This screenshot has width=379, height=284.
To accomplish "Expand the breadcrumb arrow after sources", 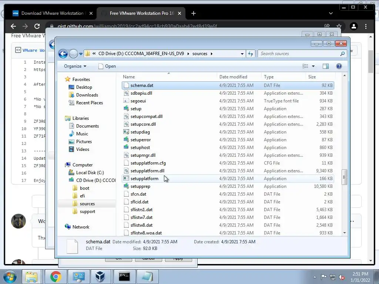I will click(x=211, y=54).
